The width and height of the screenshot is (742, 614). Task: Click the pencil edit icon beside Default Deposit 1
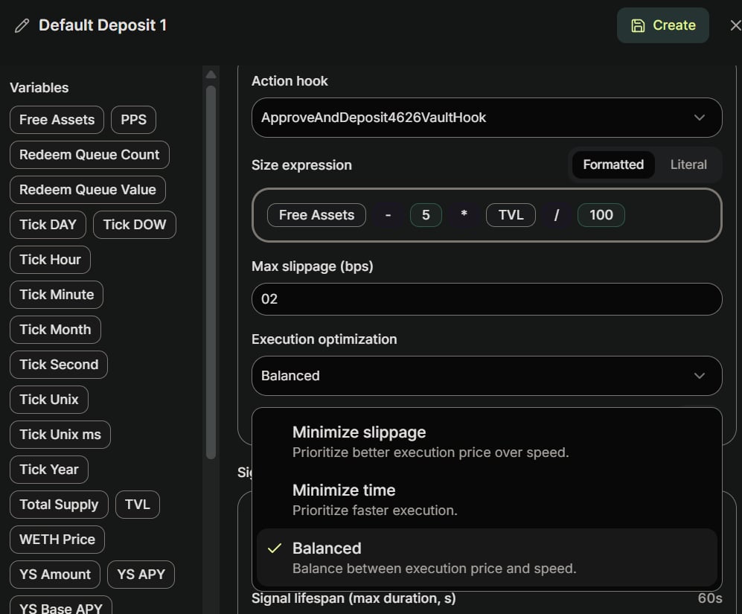click(22, 25)
